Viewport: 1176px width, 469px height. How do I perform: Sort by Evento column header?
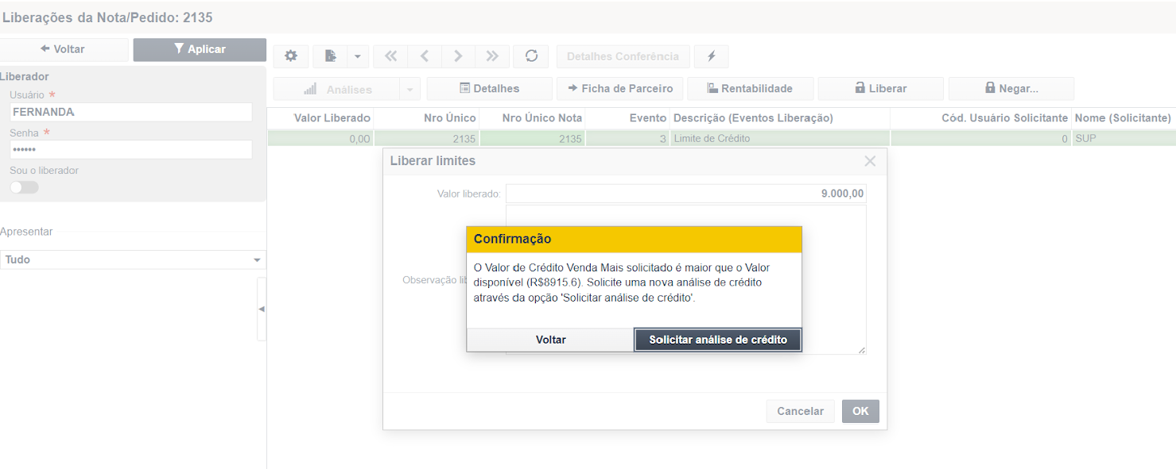(627, 117)
